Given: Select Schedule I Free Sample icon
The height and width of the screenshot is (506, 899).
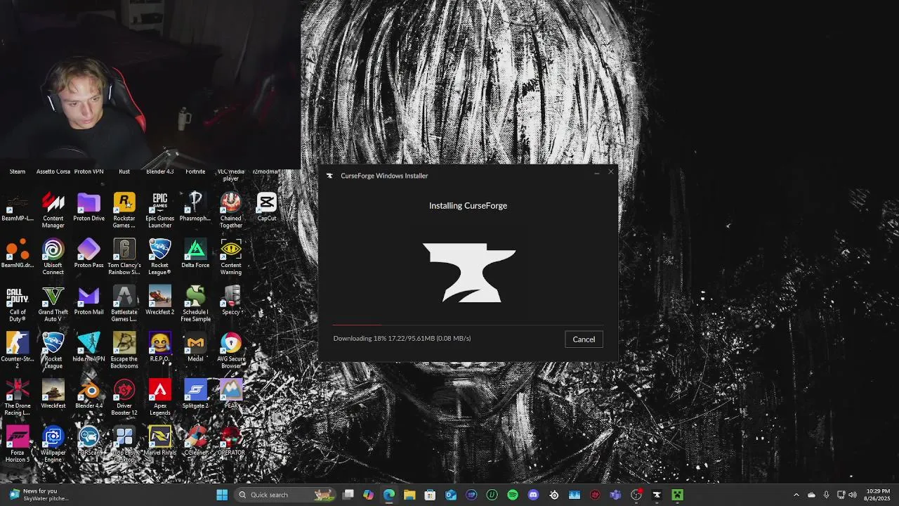Looking at the screenshot, I should pyautogui.click(x=195, y=304).
